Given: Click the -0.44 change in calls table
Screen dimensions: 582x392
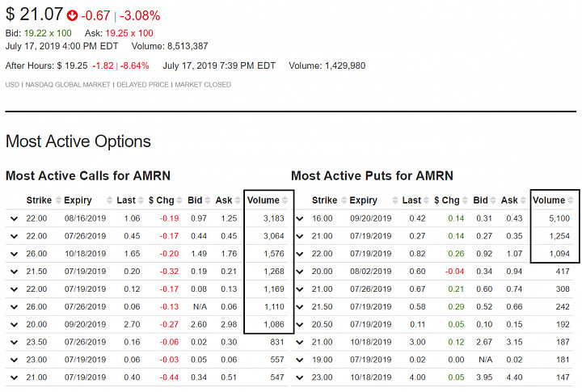Looking at the screenshot, I should click(x=169, y=377).
